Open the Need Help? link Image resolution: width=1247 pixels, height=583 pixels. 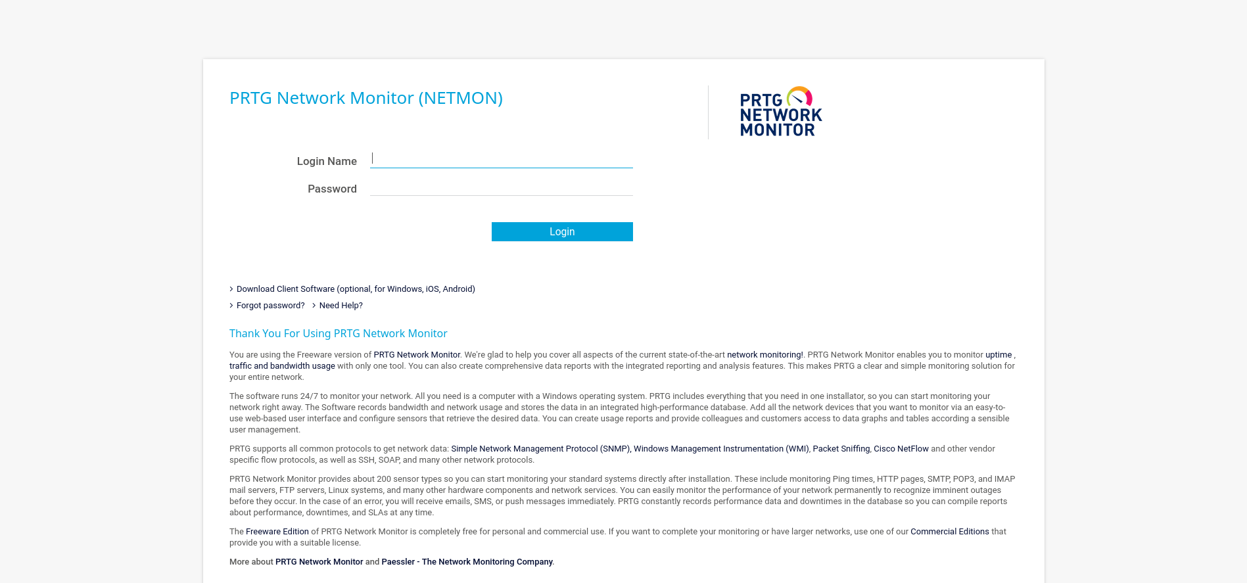[x=341, y=305]
